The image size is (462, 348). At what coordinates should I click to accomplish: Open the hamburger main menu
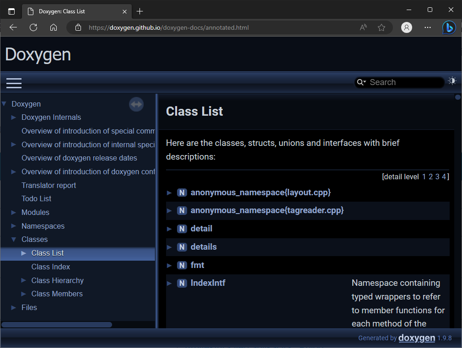(14, 83)
